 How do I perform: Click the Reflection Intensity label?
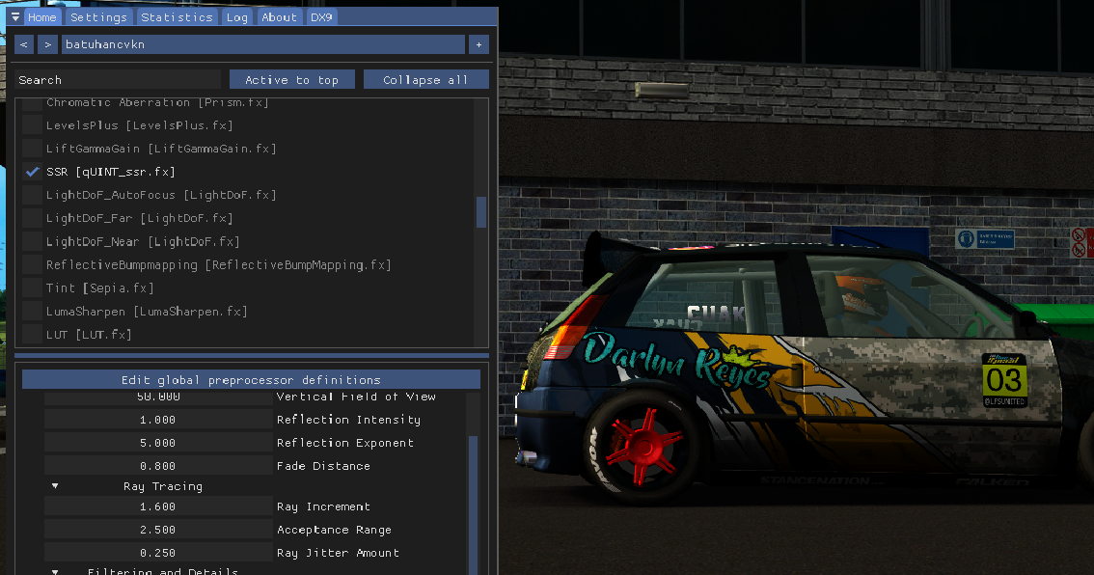click(348, 420)
